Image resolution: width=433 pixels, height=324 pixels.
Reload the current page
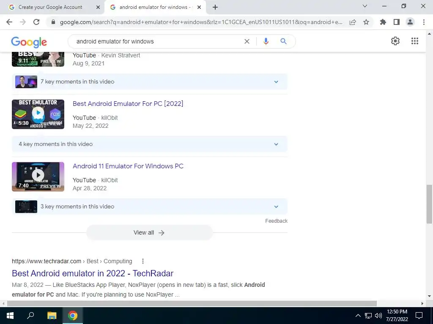click(x=36, y=22)
